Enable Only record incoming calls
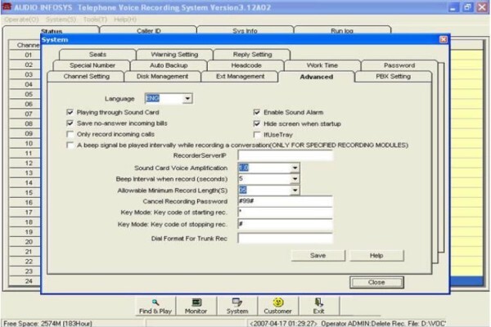 70,134
